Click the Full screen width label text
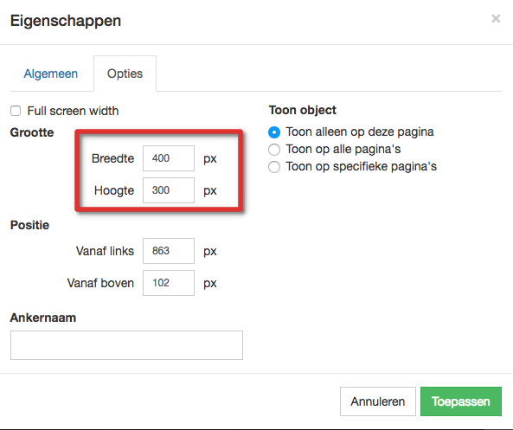513x430 pixels. click(73, 111)
